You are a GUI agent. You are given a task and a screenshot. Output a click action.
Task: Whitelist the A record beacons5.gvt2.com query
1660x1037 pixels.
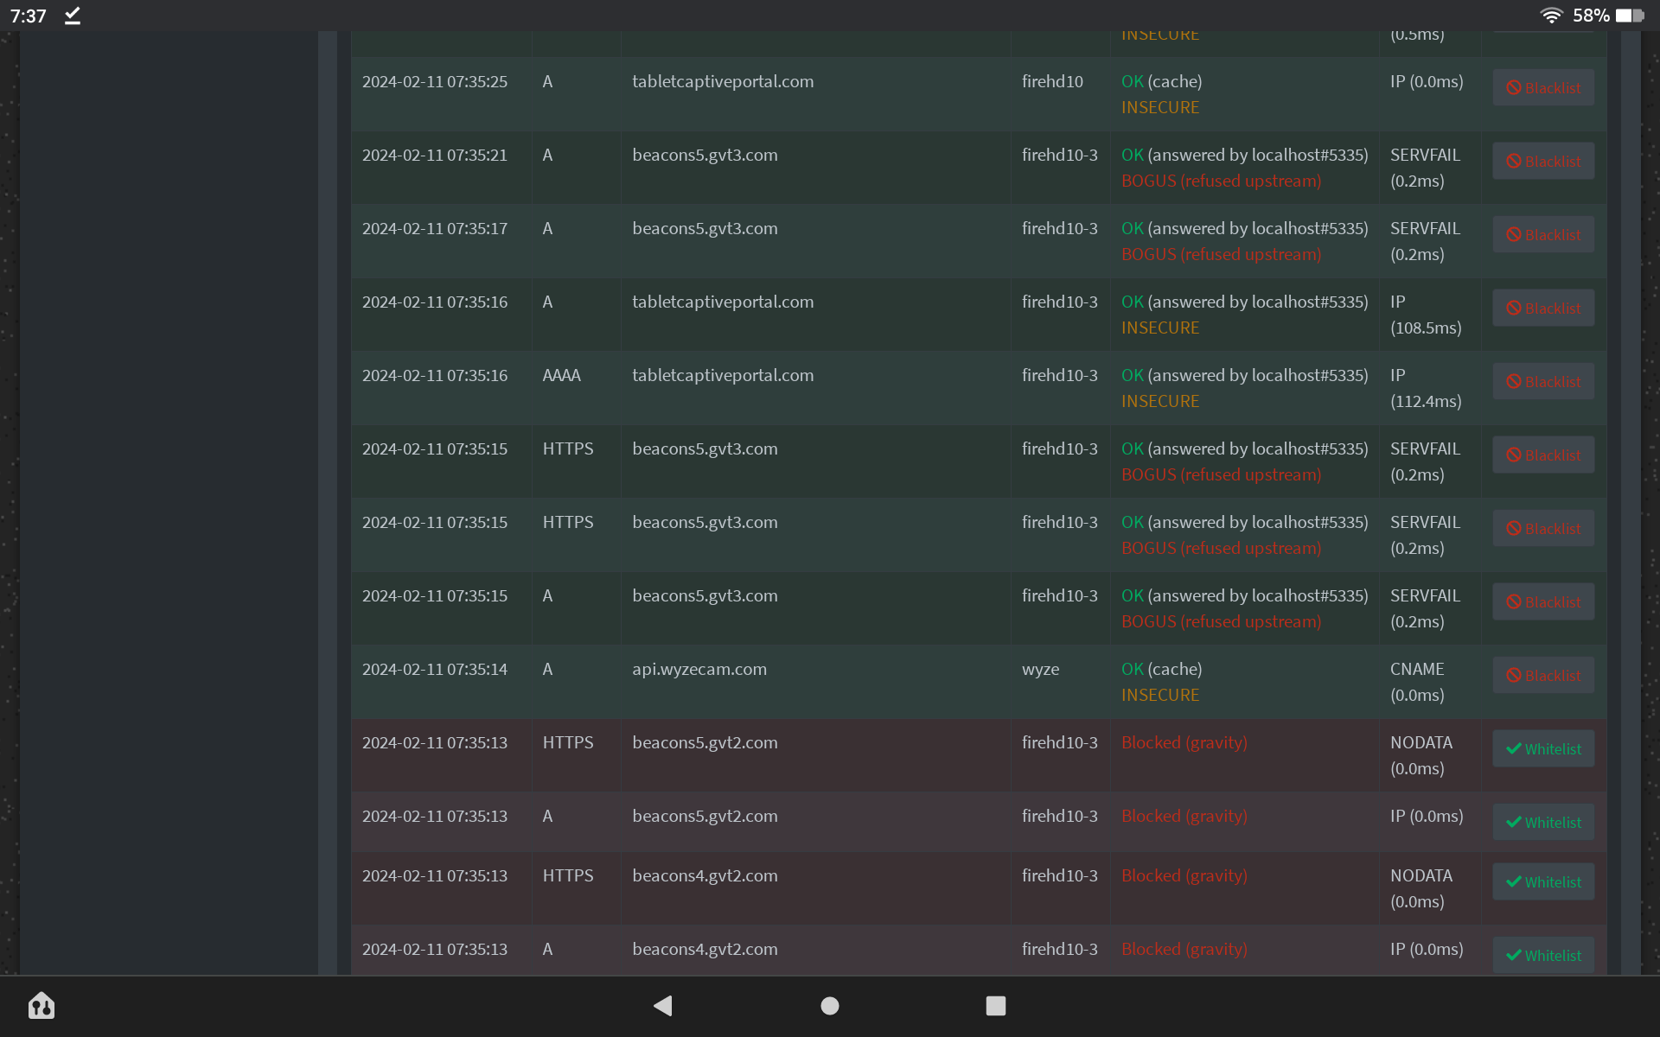[1543, 822]
